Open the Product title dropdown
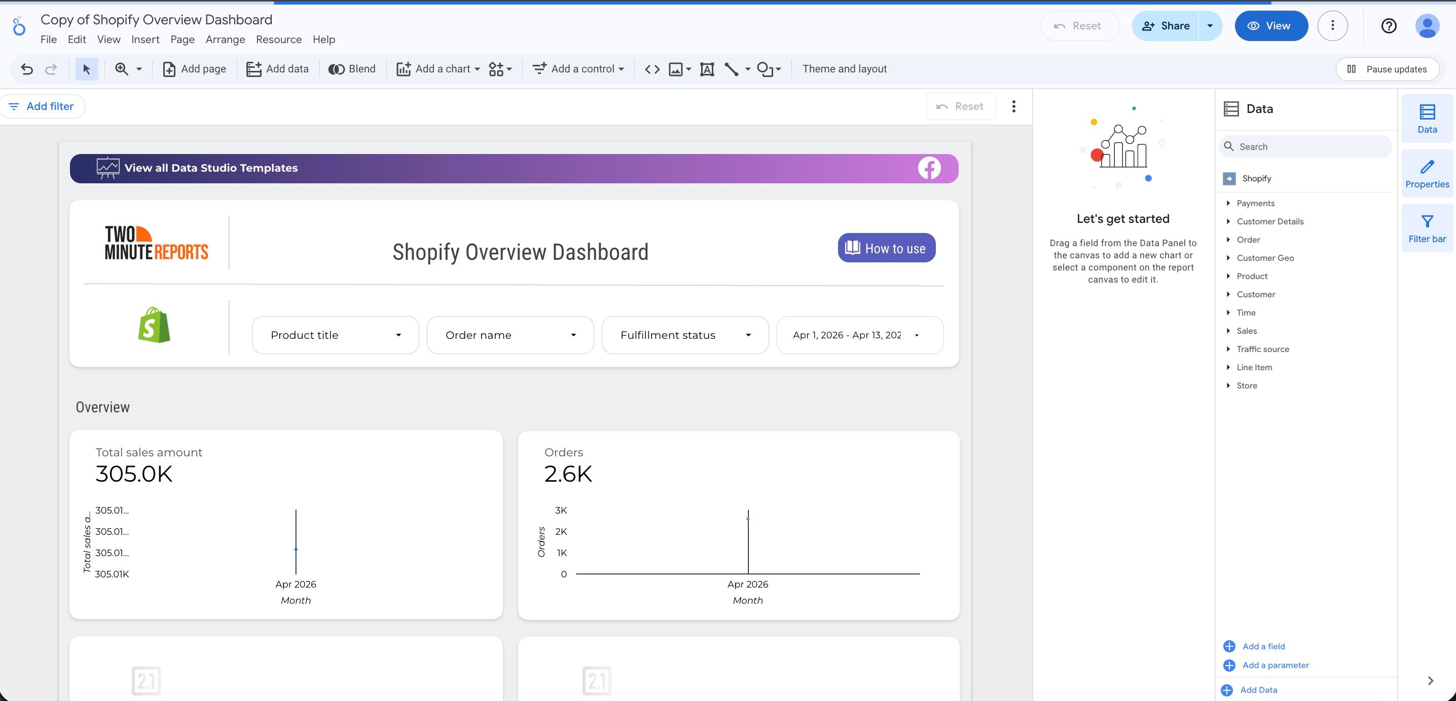The image size is (1456, 701). (x=335, y=335)
